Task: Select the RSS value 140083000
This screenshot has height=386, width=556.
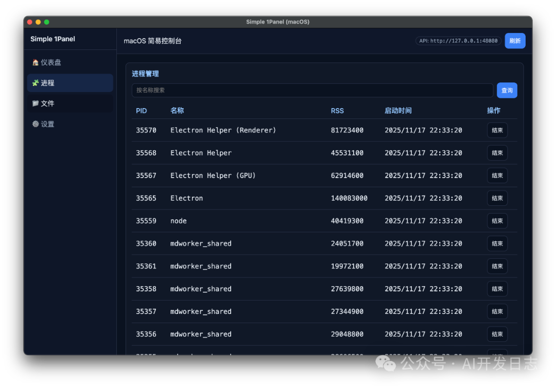Action: click(349, 198)
